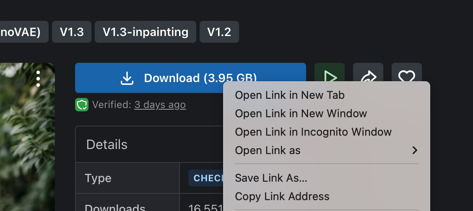This screenshot has width=473, height=211.
Task: Open the 3 days ago verified link
Action: click(160, 105)
